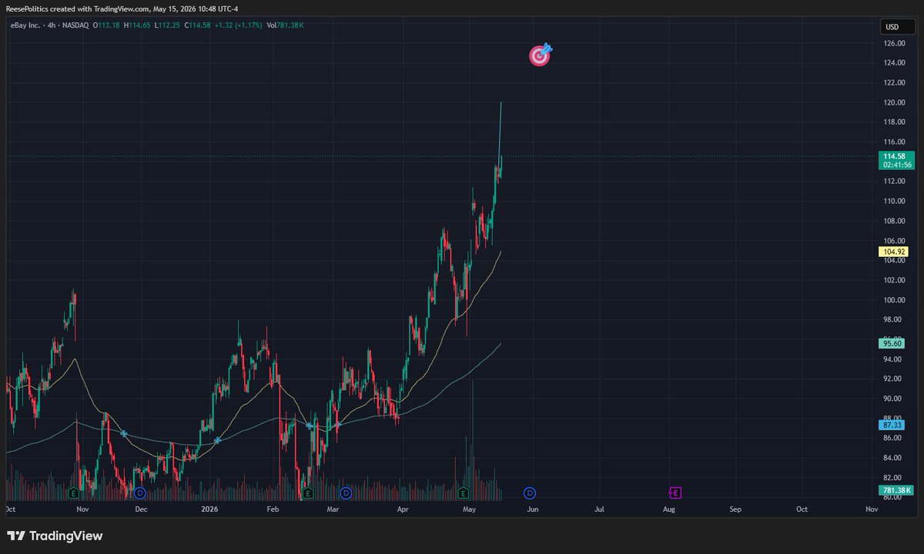
Task: Click the +1.32 (+1.17%) change value
Action: (238, 25)
